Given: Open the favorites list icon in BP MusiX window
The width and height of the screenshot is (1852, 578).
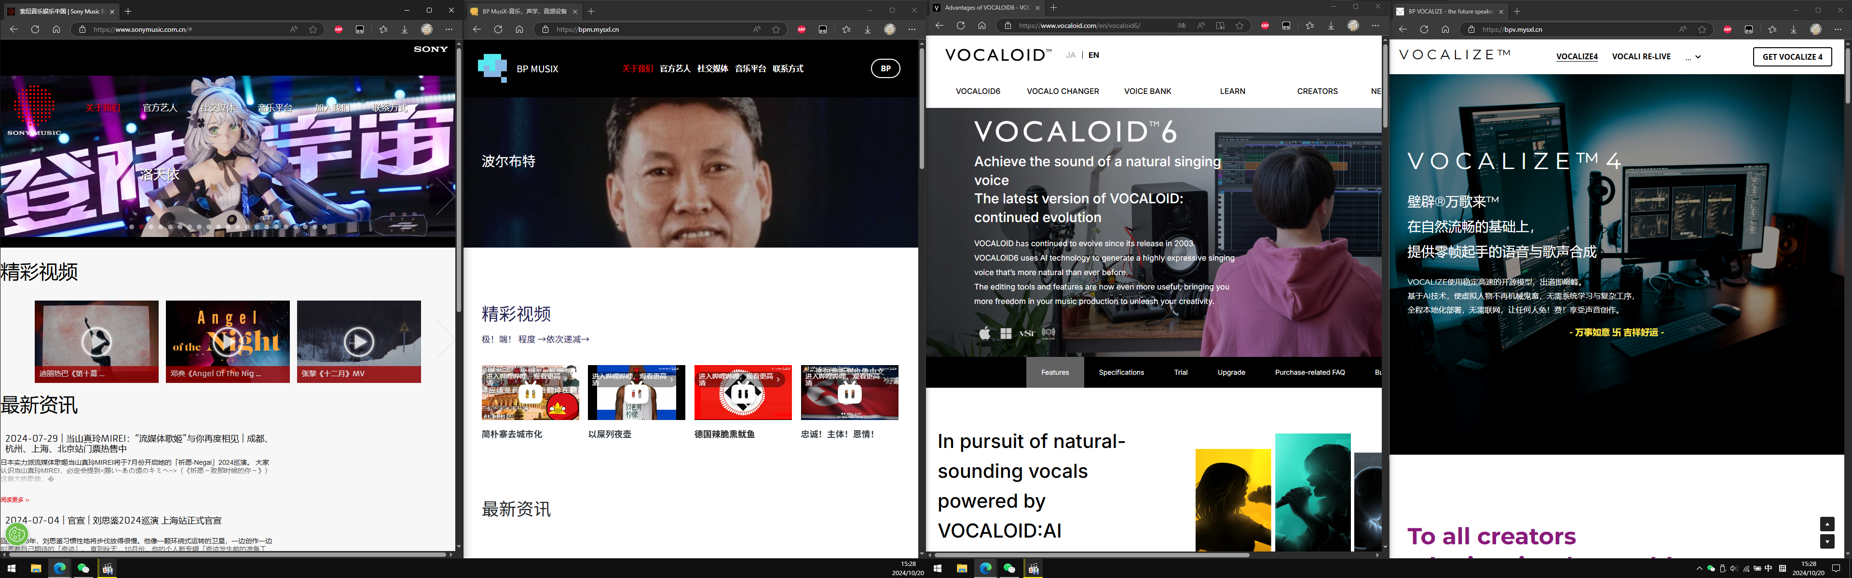Looking at the screenshot, I should click(846, 29).
